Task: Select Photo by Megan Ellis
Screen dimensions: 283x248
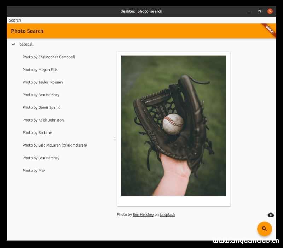Action: click(40, 70)
